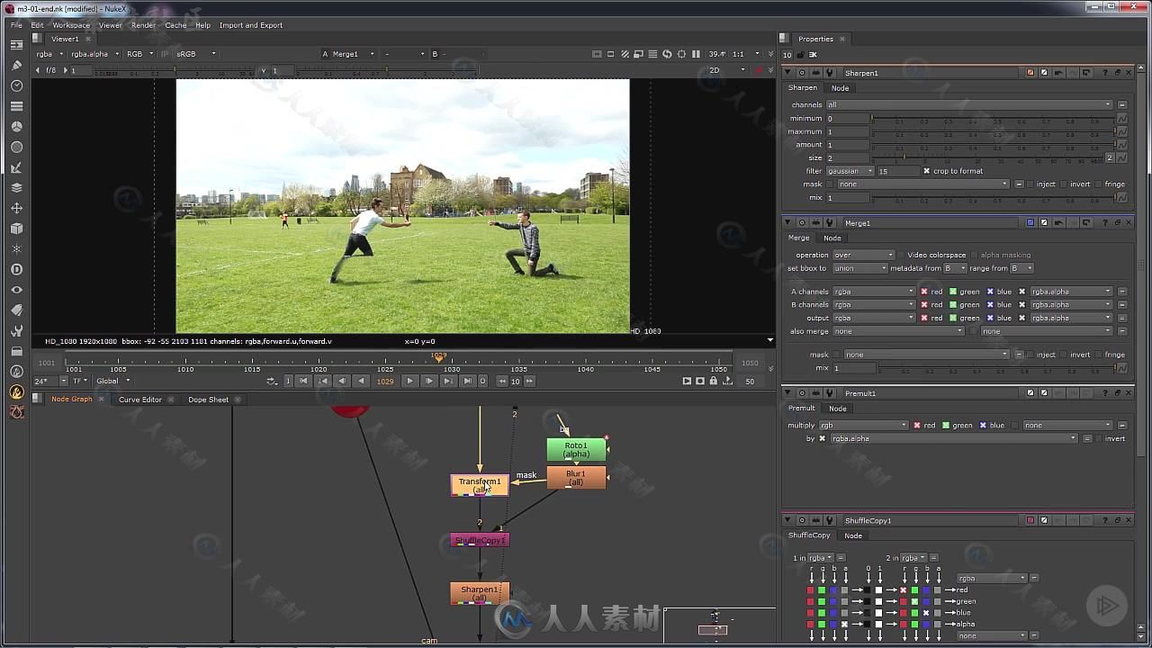Open the Particles nodes icon

tap(16, 249)
